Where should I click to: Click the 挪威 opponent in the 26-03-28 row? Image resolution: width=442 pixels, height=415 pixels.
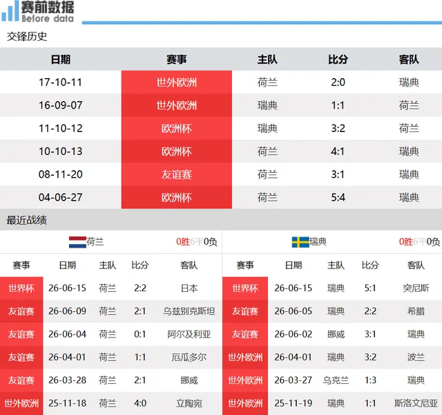189,380
